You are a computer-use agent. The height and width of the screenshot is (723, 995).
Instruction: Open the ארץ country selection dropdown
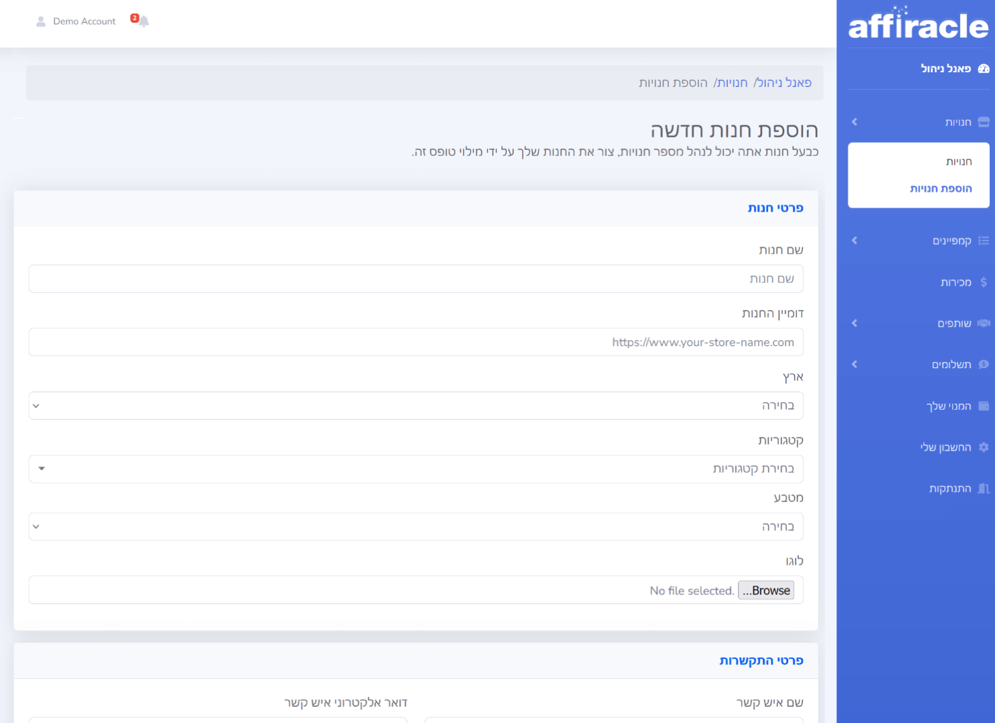click(416, 406)
